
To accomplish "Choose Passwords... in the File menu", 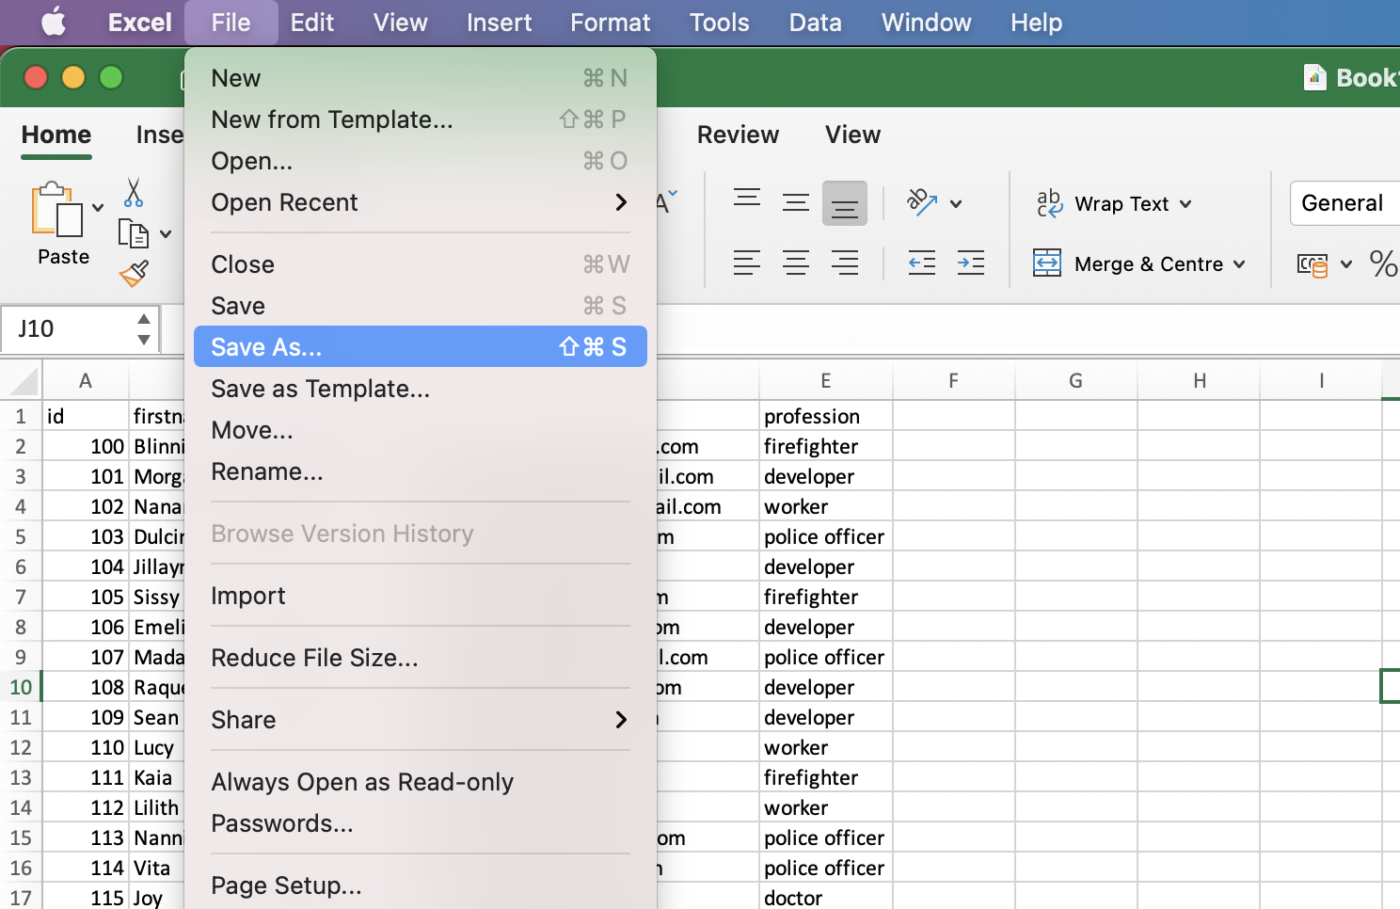I will 421,823.
